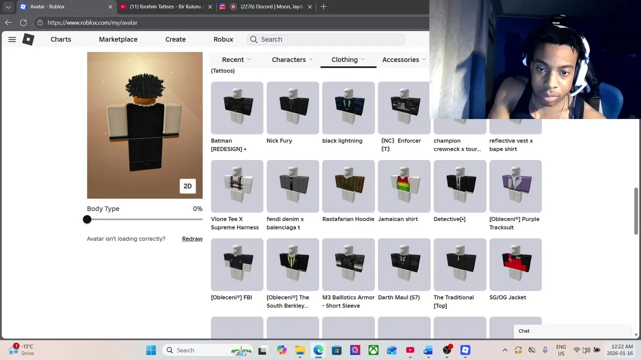641x360 pixels.
Task: Select the Batman [REDESIGN] shirt
Action: pos(237,108)
